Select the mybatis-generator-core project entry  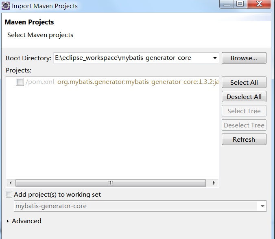(x=137, y=82)
